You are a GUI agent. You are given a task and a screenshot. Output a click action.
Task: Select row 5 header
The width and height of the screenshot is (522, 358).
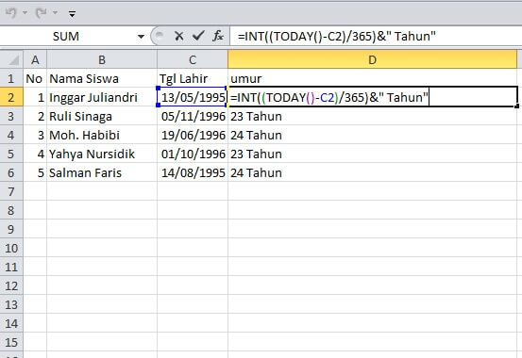11,154
